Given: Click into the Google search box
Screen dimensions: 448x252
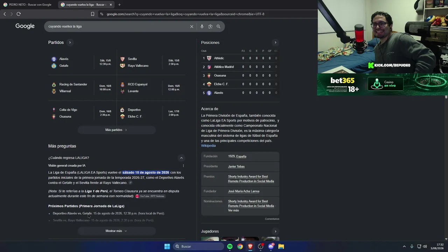Looking at the screenshot, I should pos(117,27).
